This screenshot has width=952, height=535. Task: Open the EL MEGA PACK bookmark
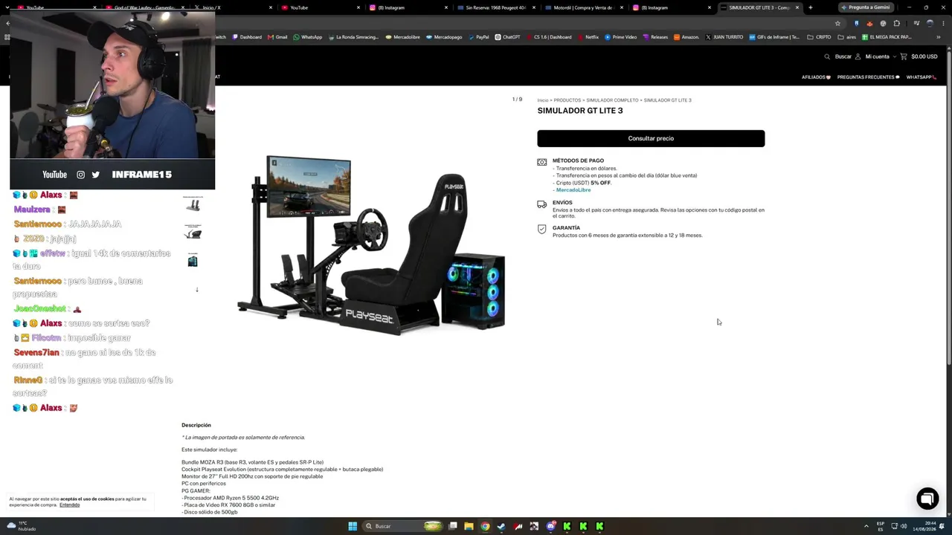coord(886,37)
